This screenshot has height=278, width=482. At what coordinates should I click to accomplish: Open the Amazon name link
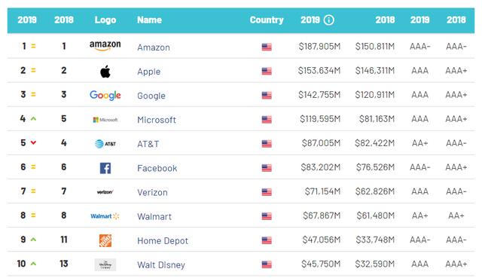coord(154,47)
